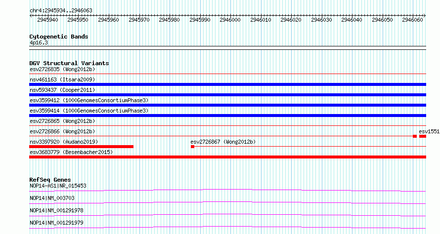The width and height of the screenshot is (440, 234).
Task: Click ruler position 2946020
Action: point(291,20)
